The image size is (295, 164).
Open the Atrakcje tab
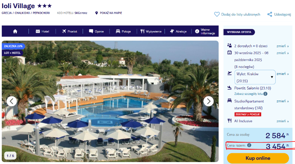click(178, 31)
